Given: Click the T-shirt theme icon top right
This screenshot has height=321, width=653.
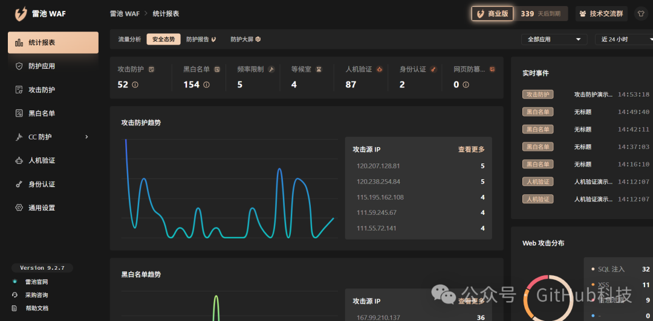Looking at the screenshot, I should pos(642,14).
